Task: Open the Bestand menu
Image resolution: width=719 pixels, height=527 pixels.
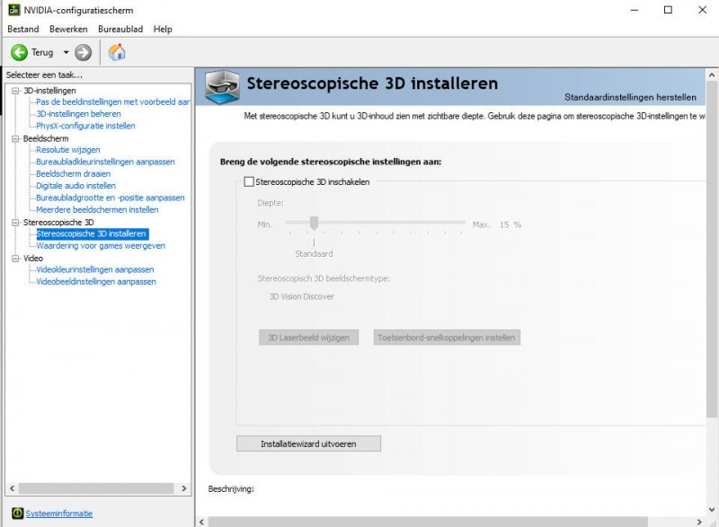Action: [x=23, y=30]
